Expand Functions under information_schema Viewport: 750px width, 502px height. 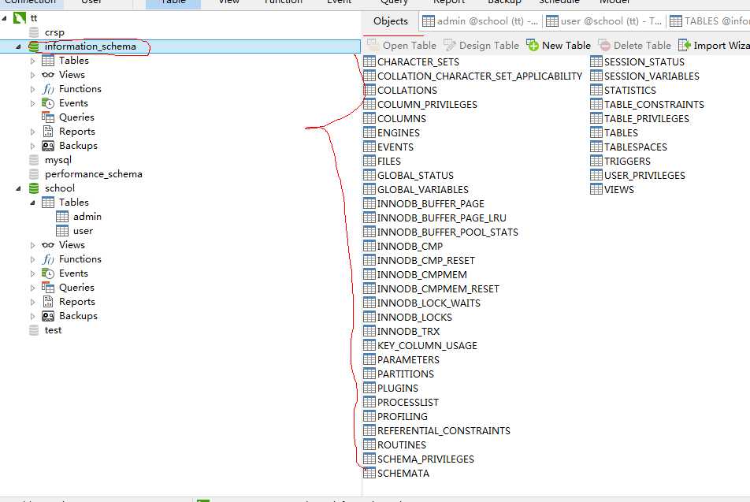[32, 89]
